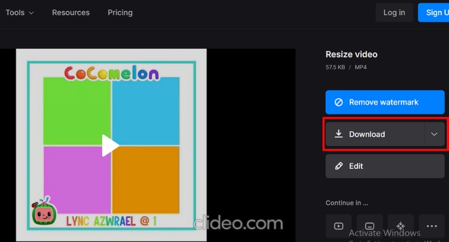
Task: Open the Tools dropdown menu
Action: pyautogui.click(x=20, y=12)
